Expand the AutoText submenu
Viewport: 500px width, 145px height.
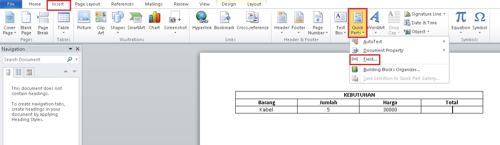399,41
